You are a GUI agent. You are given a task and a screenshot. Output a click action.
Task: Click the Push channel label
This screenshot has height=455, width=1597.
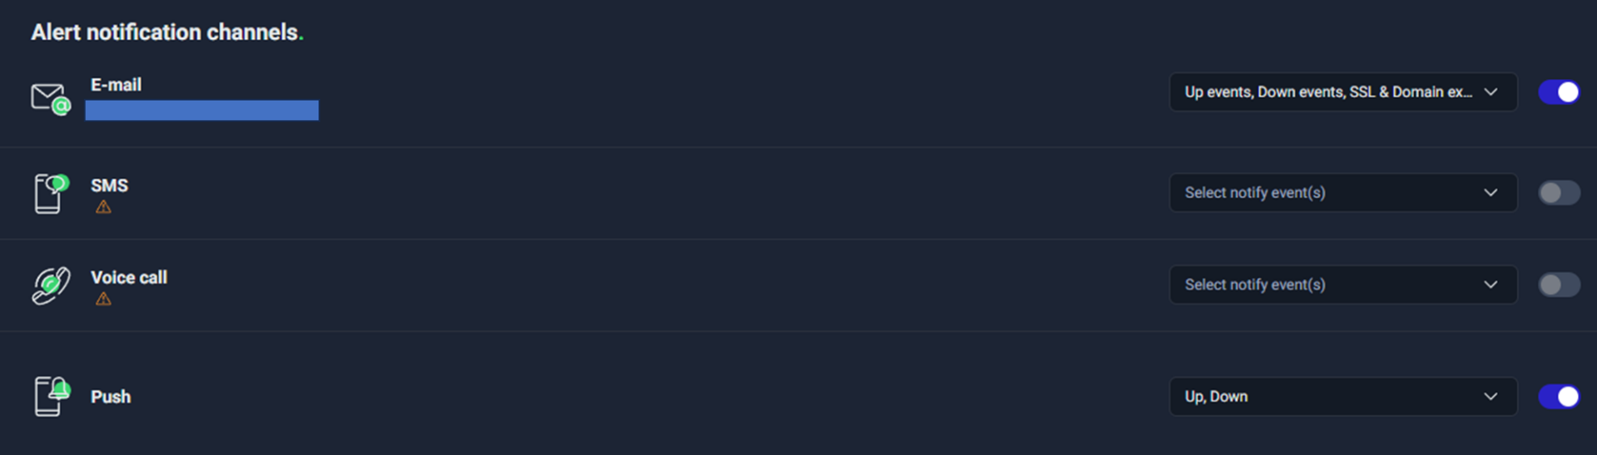coord(111,397)
